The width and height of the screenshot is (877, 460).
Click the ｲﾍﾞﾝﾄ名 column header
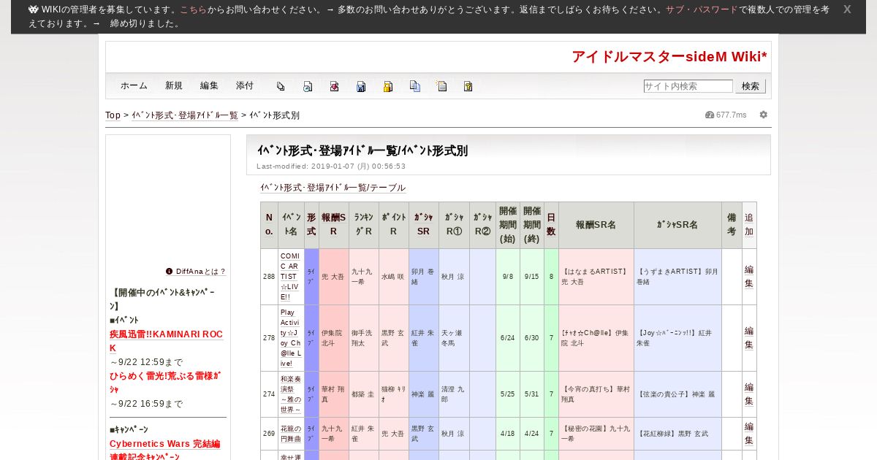tap(291, 225)
